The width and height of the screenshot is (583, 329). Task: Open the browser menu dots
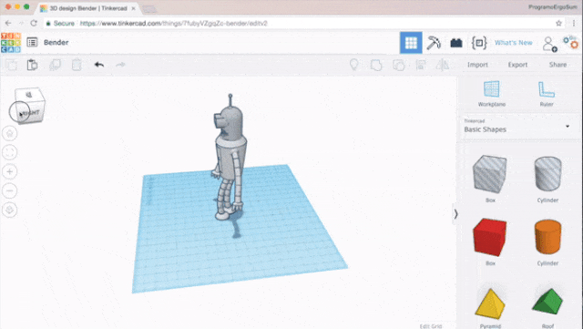coord(575,23)
